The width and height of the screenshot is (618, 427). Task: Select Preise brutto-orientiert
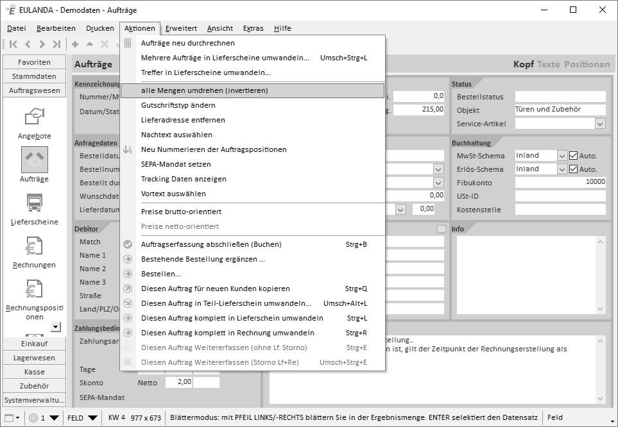(252, 212)
